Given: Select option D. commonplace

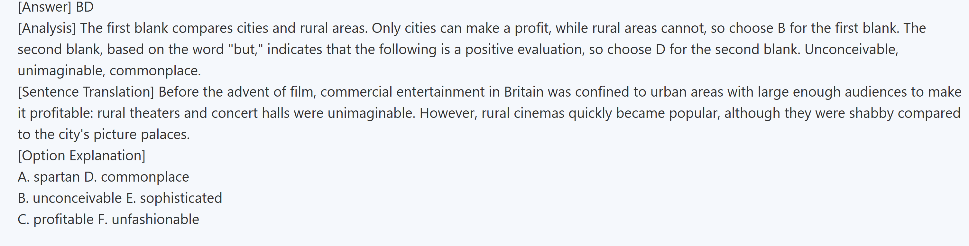Looking at the screenshot, I should [136, 177].
